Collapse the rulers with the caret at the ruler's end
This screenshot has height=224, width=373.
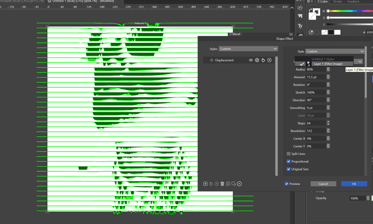292,8
